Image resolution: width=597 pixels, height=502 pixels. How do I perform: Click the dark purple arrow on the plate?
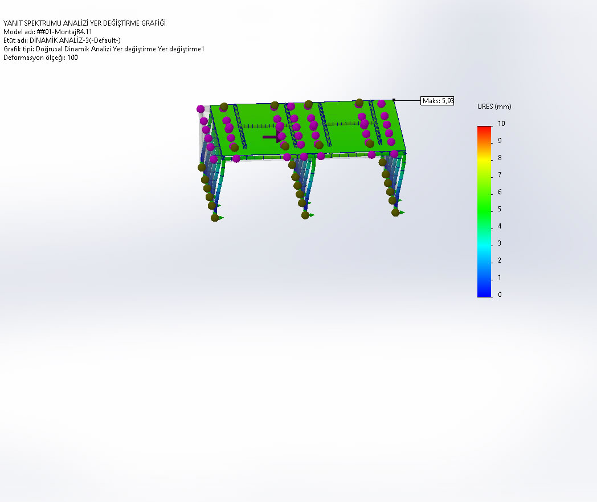[x=272, y=137]
